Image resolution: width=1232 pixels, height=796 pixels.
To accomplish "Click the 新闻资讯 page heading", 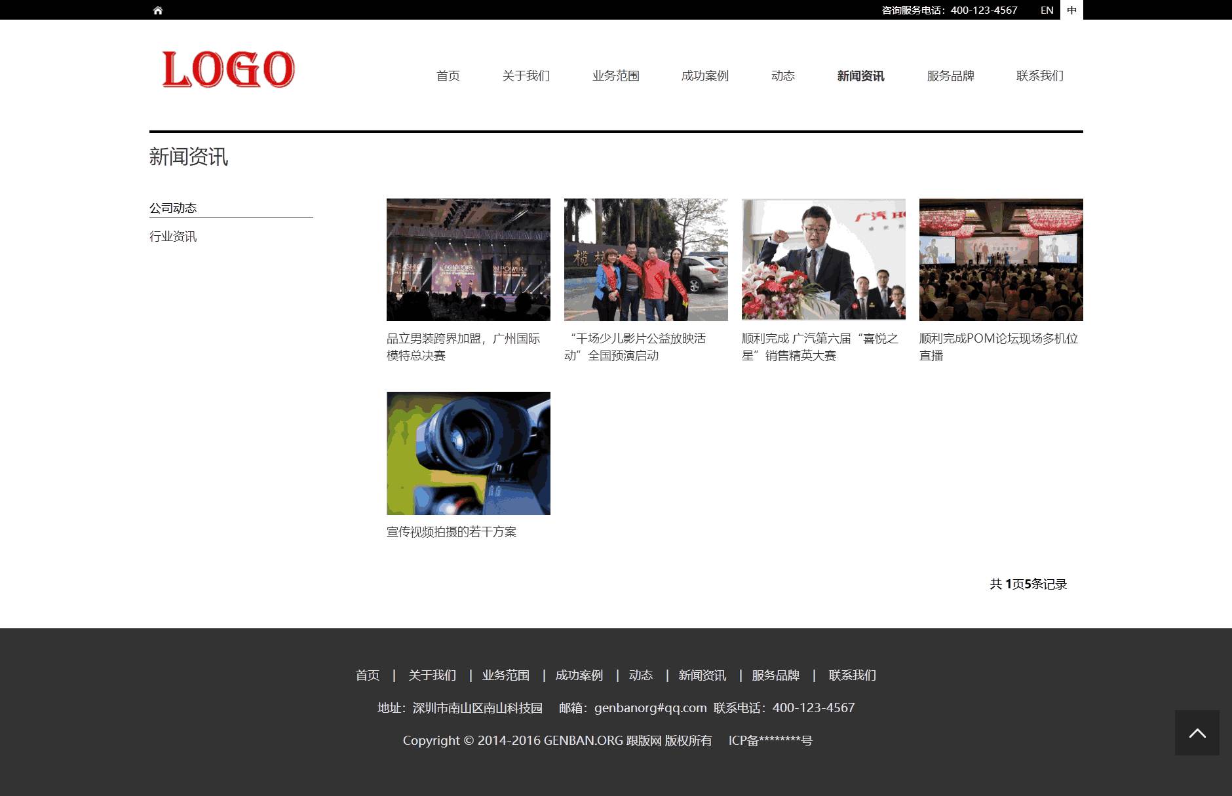I will pos(189,157).
